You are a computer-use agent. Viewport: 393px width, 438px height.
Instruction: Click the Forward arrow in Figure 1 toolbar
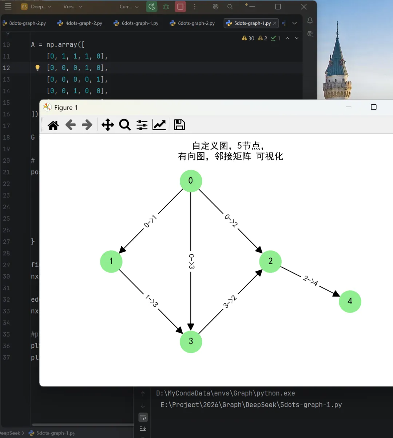(x=87, y=125)
